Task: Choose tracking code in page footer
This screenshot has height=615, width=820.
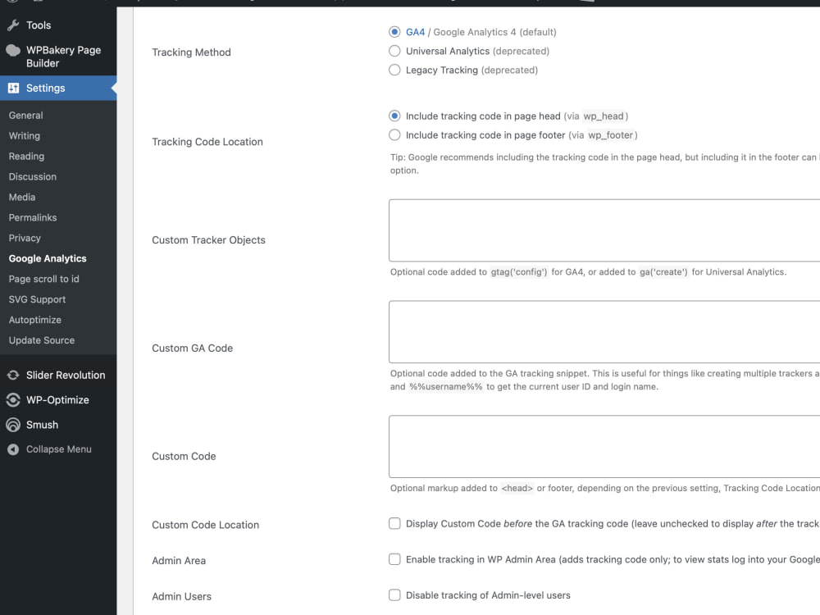Action: [395, 135]
